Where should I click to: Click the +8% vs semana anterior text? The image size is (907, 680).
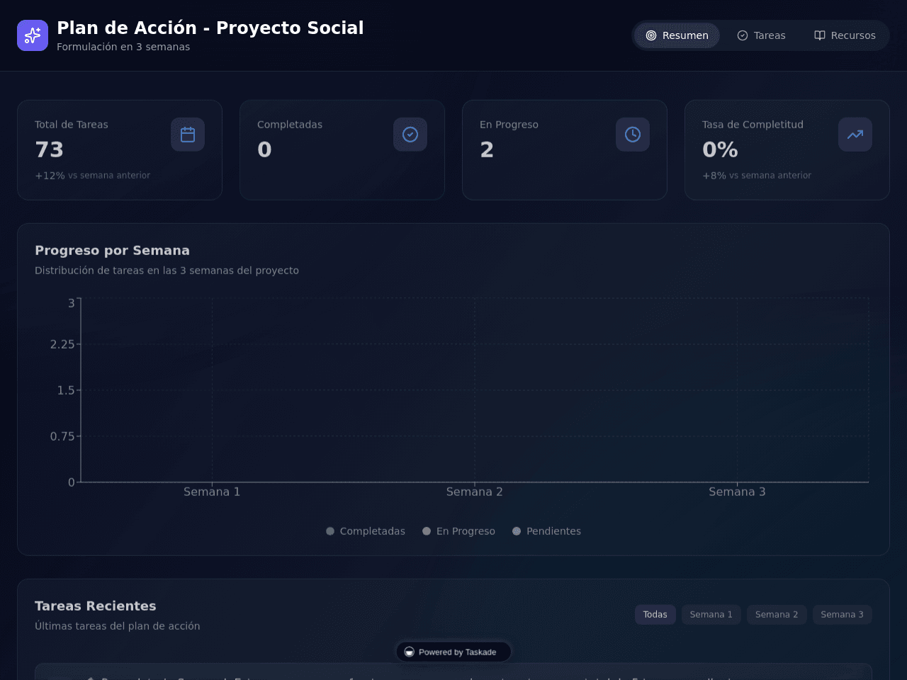click(x=757, y=176)
